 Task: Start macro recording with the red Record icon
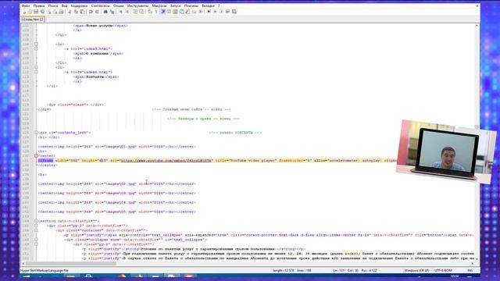click(209, 12)
